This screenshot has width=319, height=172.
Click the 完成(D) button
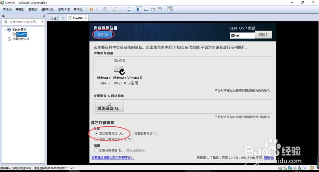(x=103, y=34)
